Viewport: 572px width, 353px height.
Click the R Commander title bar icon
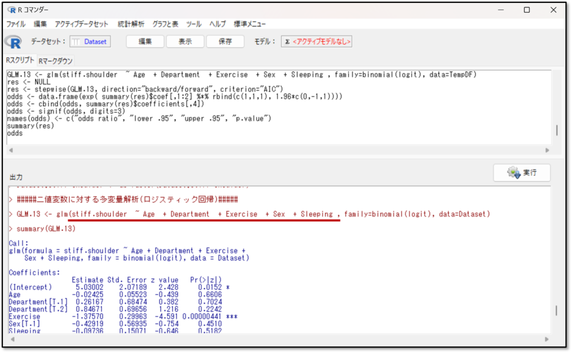click(x=12, y=9)
